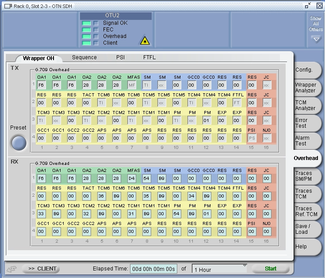Click the TX GCC0 byte field in column 11
Screen dimensions: 325x278
tap(191, 85)
